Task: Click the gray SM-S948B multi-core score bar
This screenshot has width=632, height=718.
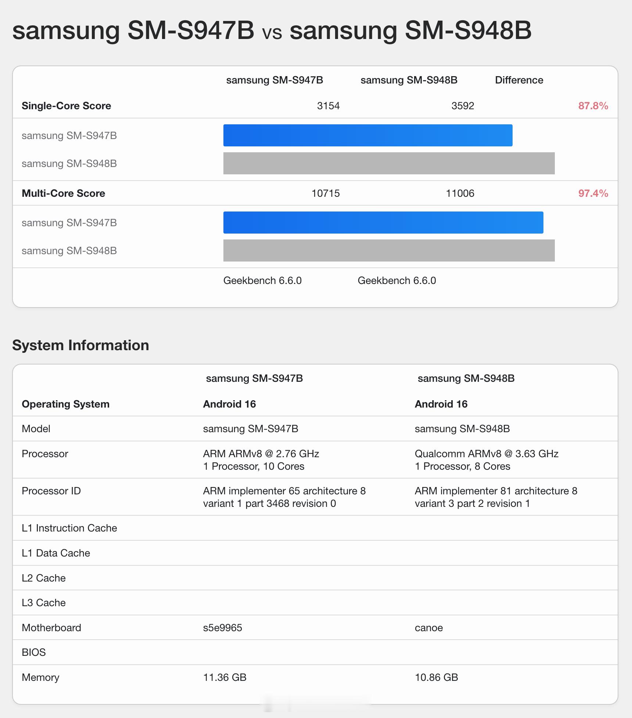Action: pyautogui.click(x=389, y=250)
